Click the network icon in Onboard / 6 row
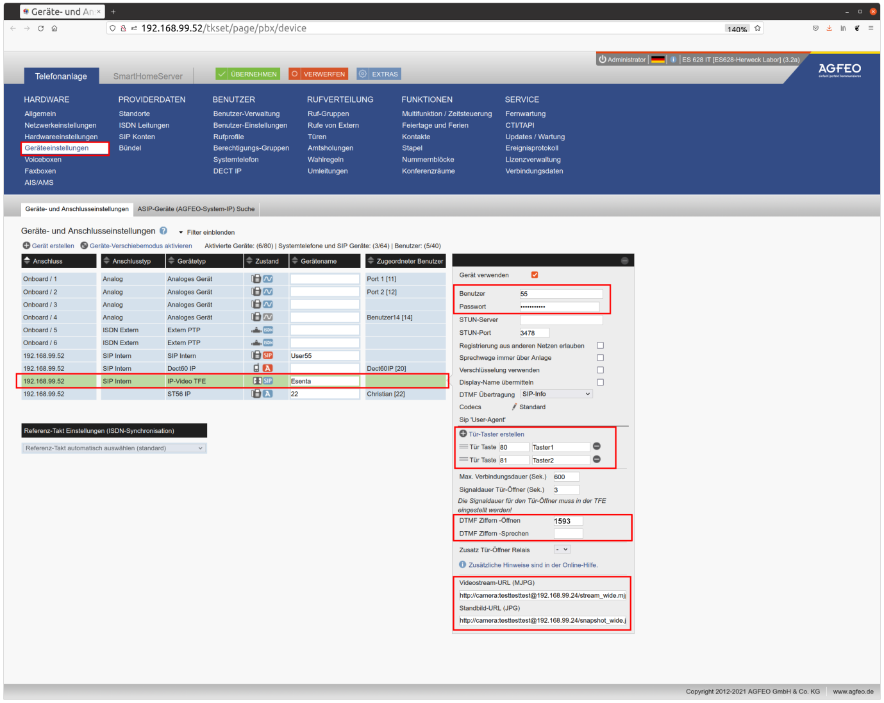 (256, 343)
